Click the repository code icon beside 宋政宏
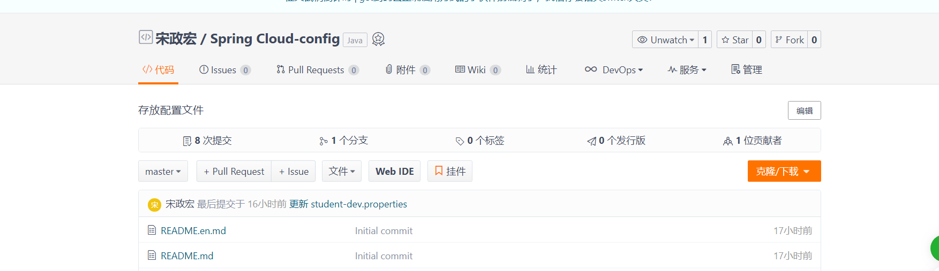 point(146,37)
